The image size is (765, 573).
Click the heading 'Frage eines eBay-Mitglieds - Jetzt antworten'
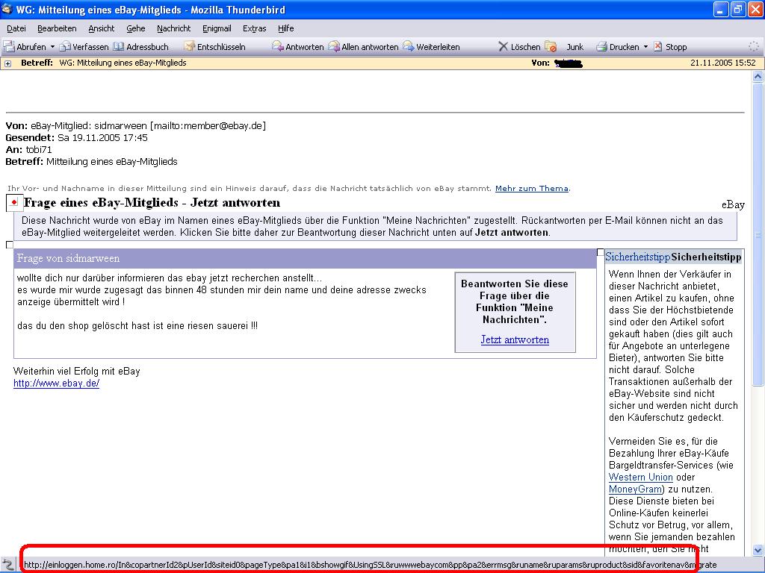click(152, 203)
